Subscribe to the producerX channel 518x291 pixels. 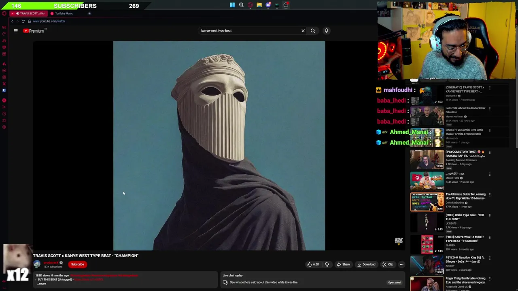point(77,264)
